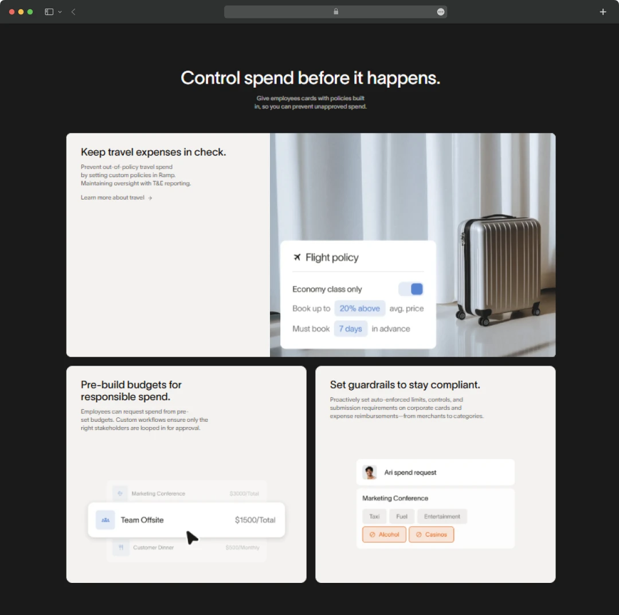619x615 pixels.
Task: Click the Flight policy title
Action: click(332, 257)
